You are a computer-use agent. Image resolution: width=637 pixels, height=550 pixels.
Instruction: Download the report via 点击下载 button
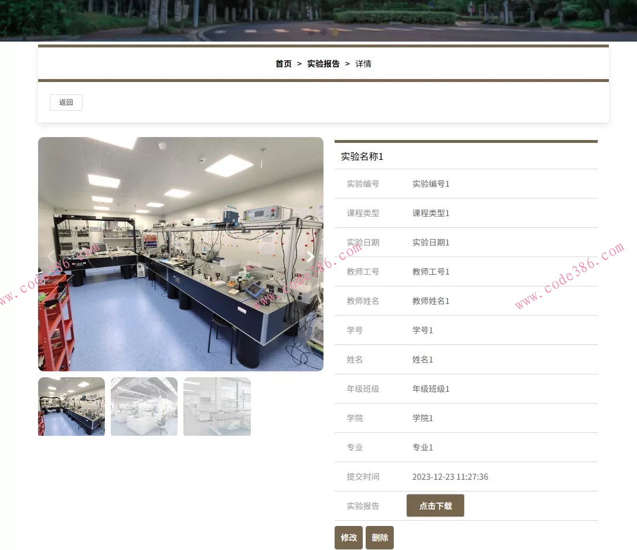pos(435,505)
